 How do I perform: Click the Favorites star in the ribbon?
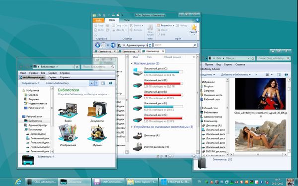194,27
